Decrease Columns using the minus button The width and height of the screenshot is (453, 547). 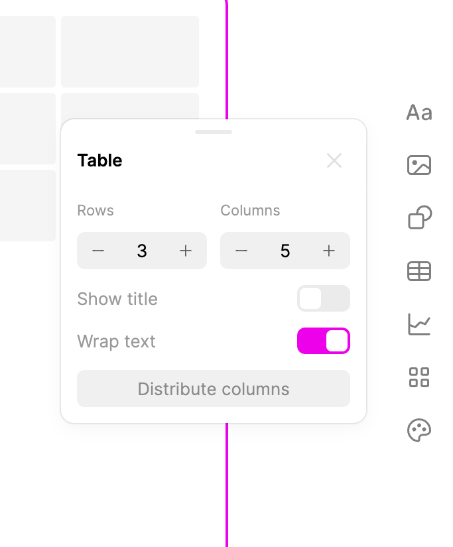pos(241,251)
